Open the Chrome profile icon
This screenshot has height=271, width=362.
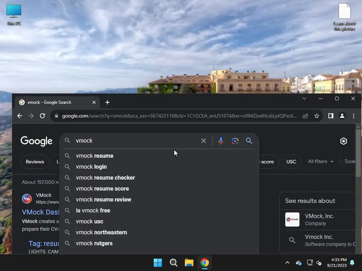342,116
